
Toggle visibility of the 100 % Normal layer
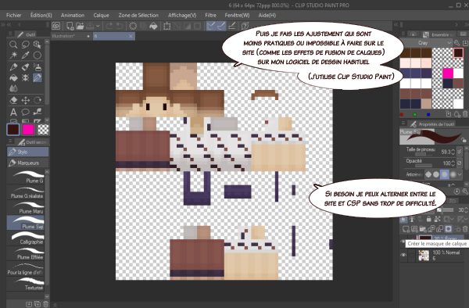(x=403, y=255)
